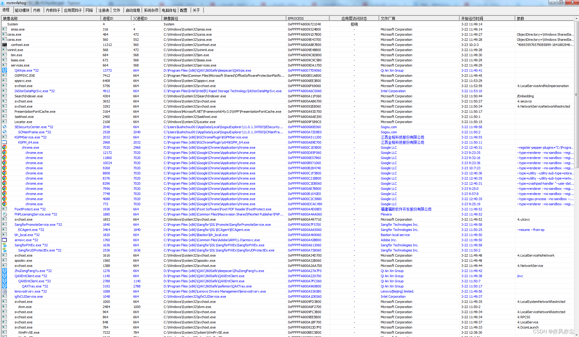Sort by the 映像路径 column header
579x337 pixels.
(224, 18)
